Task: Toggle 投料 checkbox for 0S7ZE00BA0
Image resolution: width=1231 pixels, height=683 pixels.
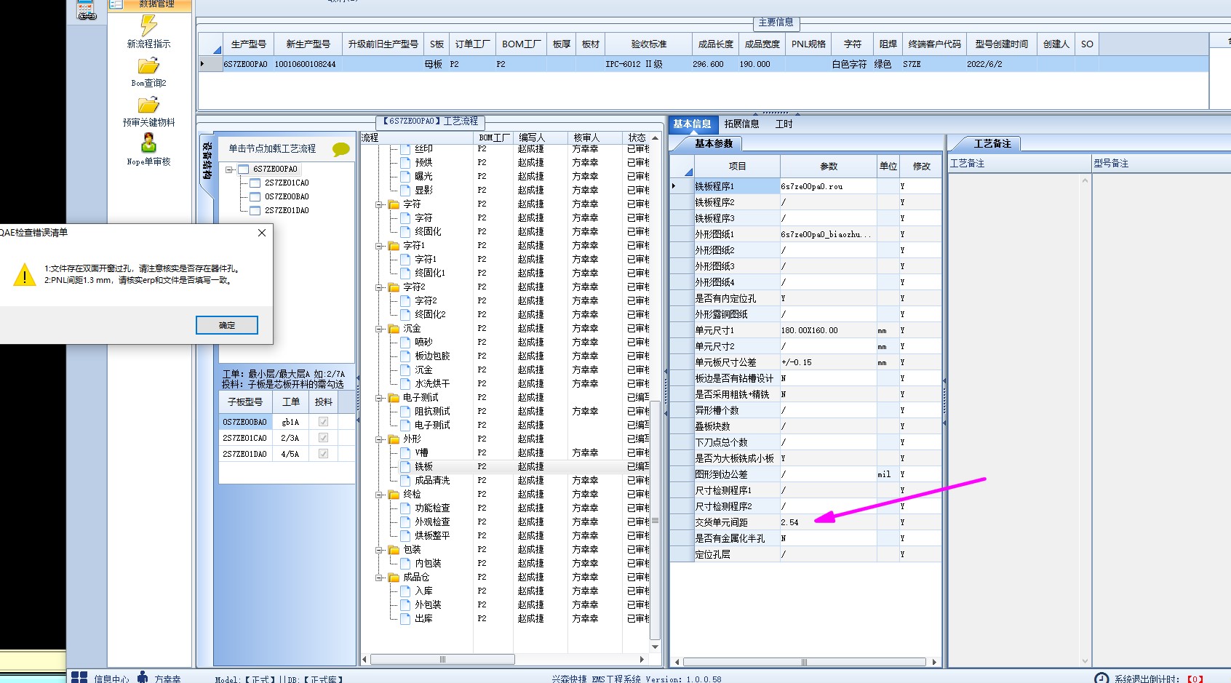Action: 323,422
